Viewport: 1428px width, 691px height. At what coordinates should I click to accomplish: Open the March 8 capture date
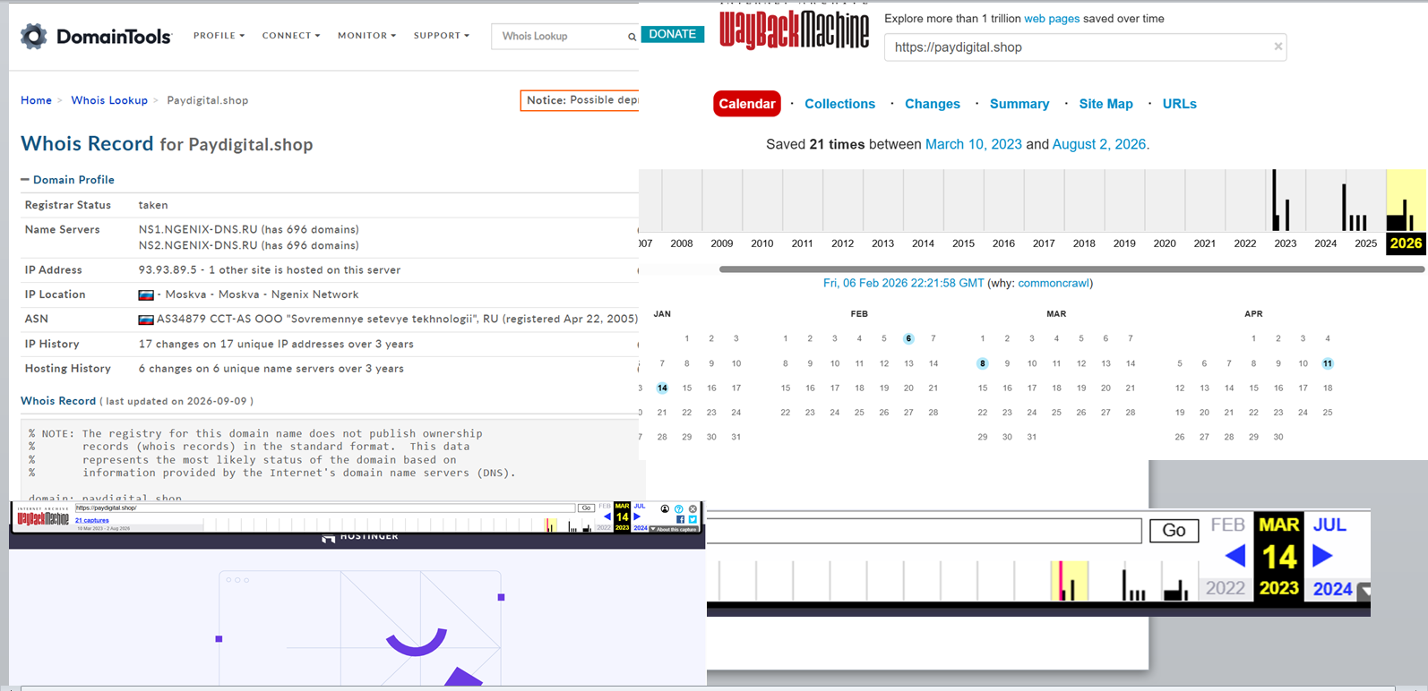pos(983,363)
